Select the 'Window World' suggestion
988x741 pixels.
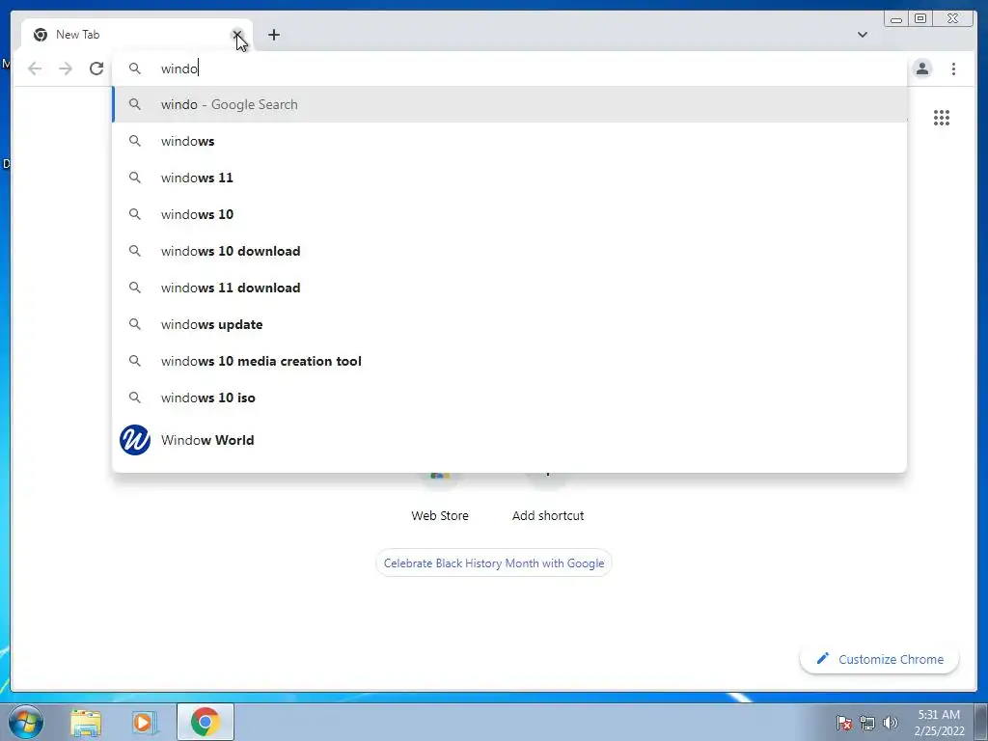[x=509, y=440]
